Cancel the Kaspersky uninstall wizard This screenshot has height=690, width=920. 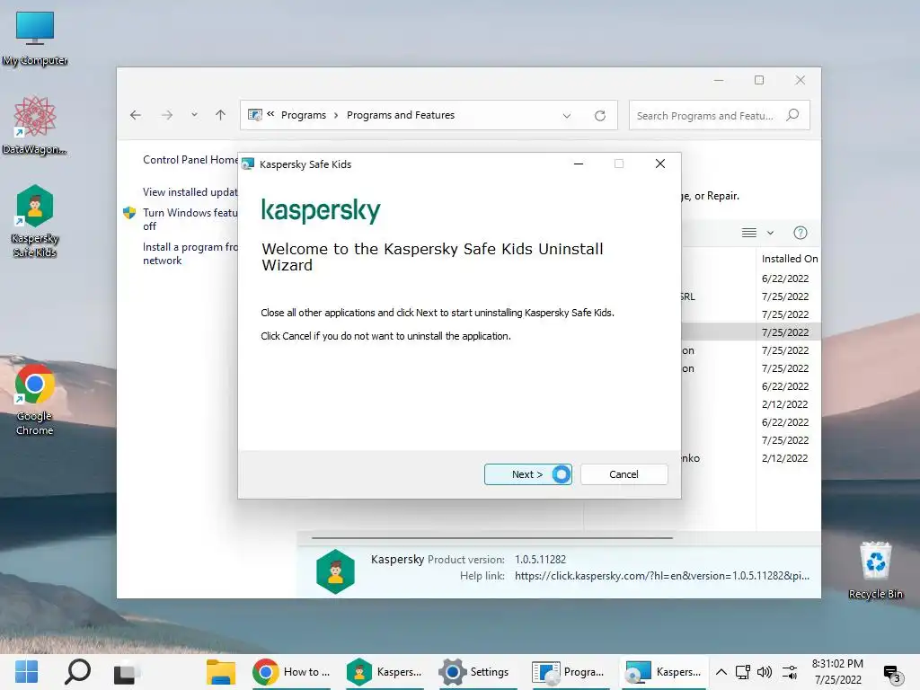click(624, 474)
